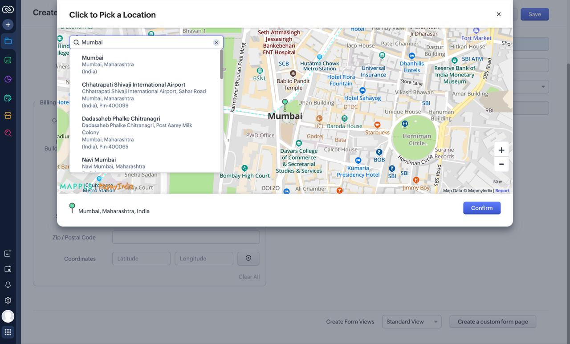Viewport: 570px width, 344px height.
Task: Click the map zoom out button
Action: 501,164
